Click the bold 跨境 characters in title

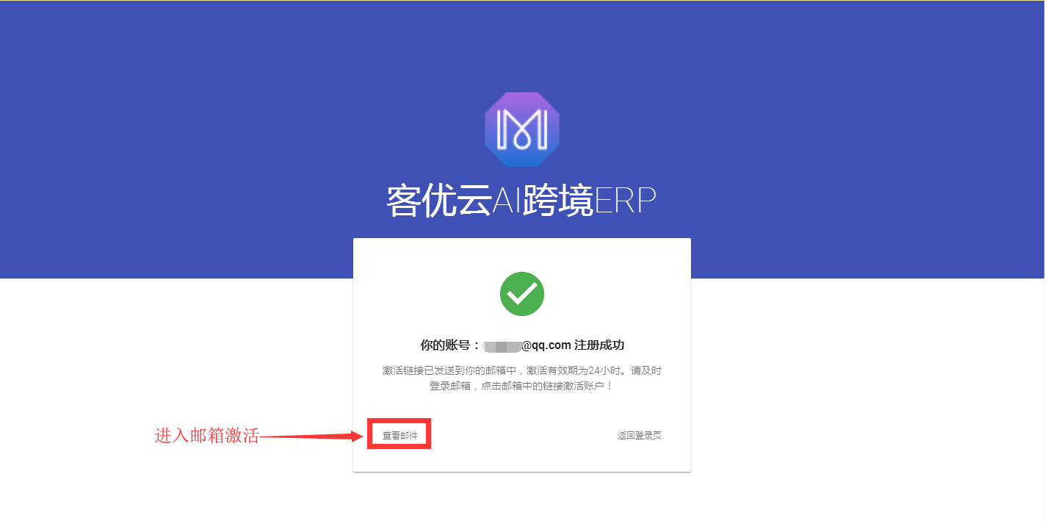557,201
